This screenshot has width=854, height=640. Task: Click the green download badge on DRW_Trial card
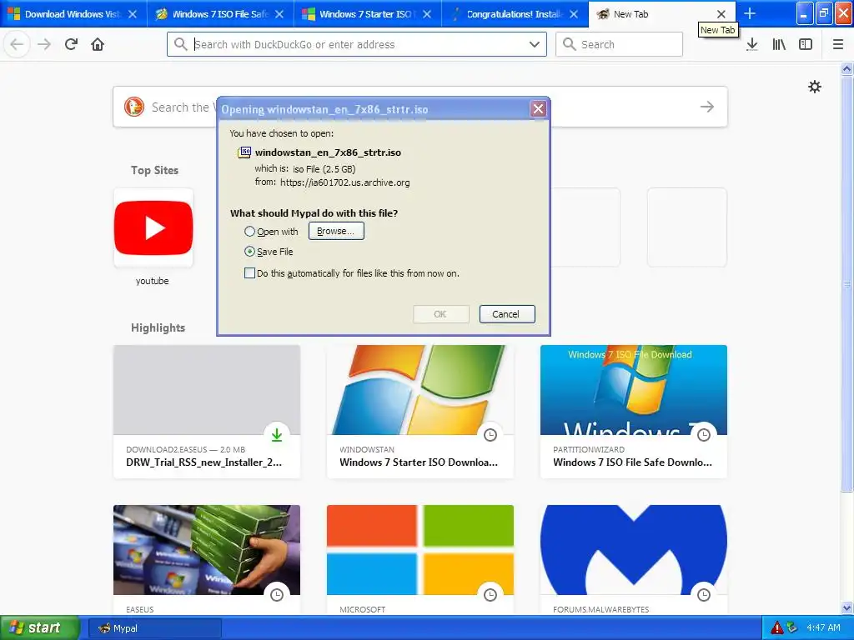[277, 435]
